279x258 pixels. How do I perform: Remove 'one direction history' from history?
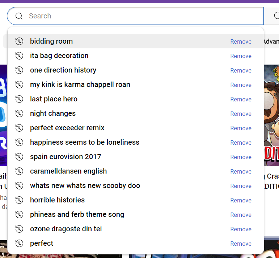coord(241,70)
